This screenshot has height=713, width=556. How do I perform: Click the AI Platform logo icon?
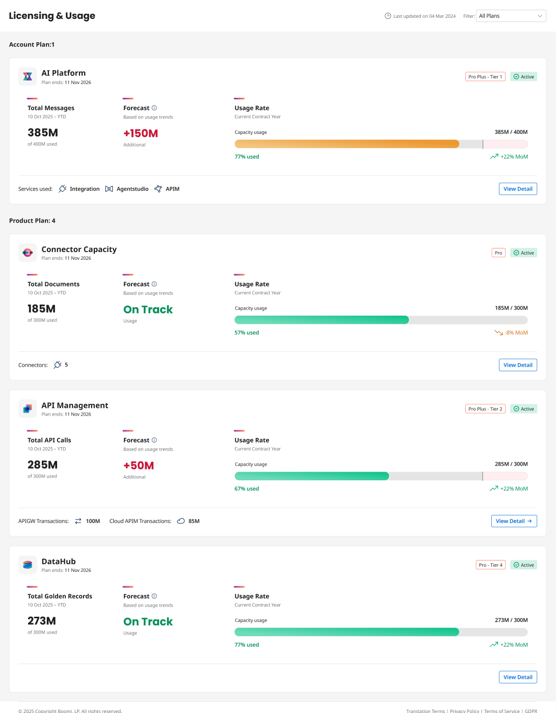pyautogui.click(x=28, y=76)
